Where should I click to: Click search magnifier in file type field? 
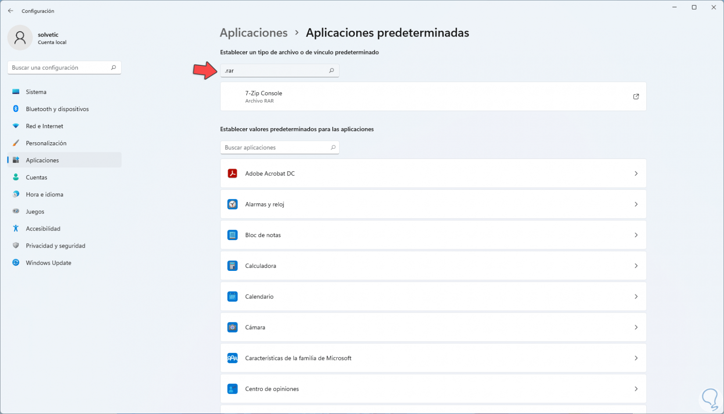(x=332, y=71)
